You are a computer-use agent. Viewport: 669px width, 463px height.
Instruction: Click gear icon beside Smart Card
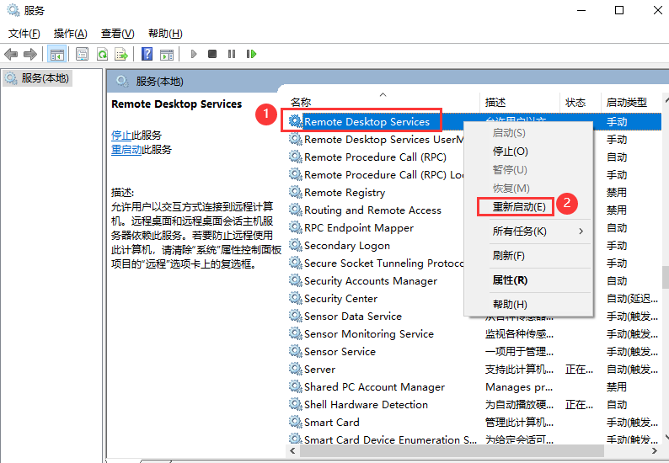pos(295,422)
